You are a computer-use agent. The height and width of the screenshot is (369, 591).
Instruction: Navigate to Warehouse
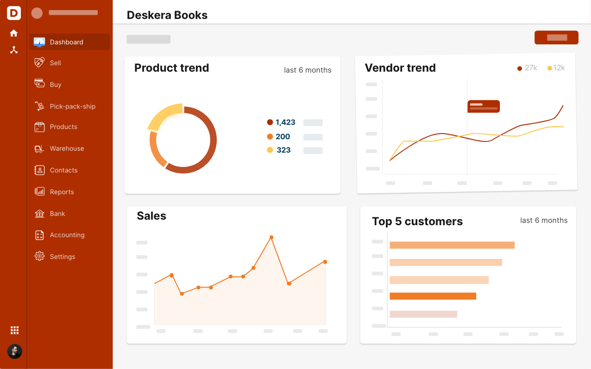67,148
